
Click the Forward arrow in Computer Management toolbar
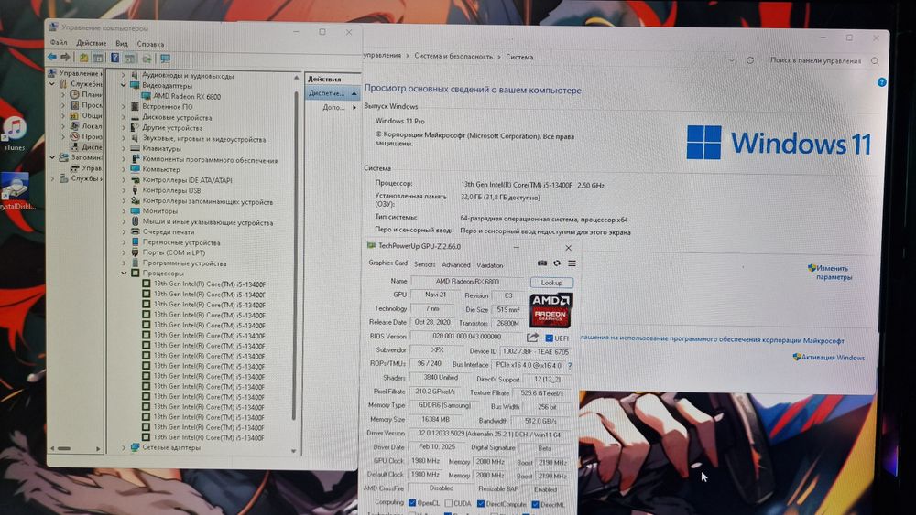(x=65, y=57)
